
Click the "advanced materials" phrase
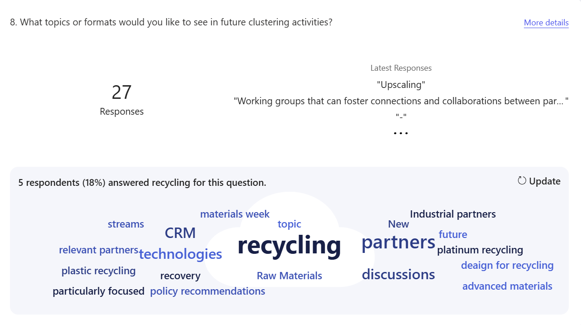507,286
